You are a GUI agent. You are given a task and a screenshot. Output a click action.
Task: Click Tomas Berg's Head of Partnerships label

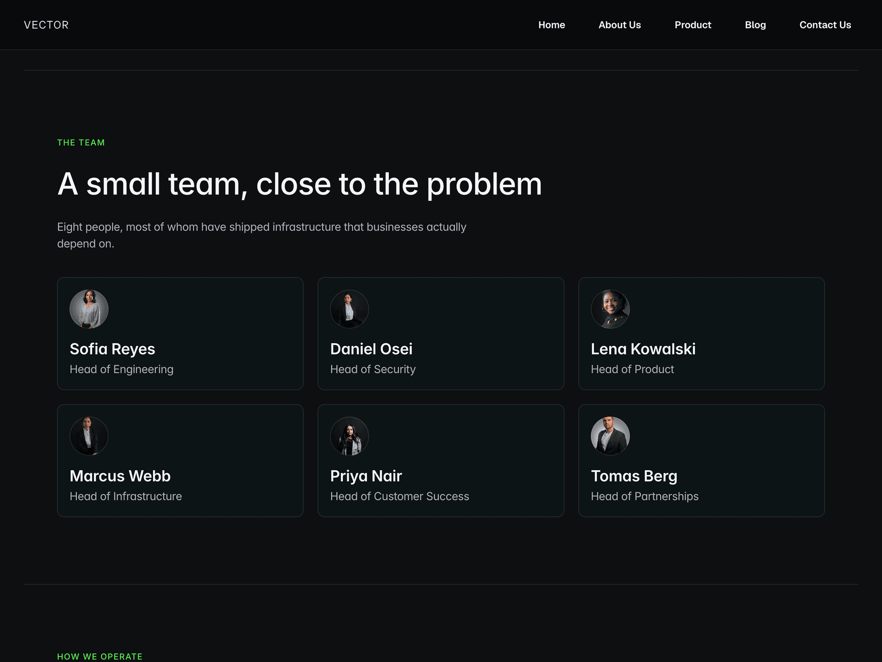645,496
